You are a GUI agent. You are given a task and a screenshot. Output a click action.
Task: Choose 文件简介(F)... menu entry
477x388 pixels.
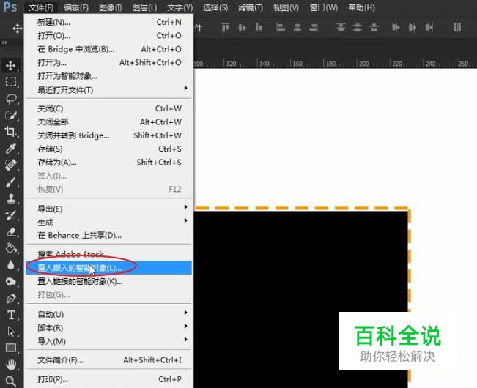[x=108, y=360]
